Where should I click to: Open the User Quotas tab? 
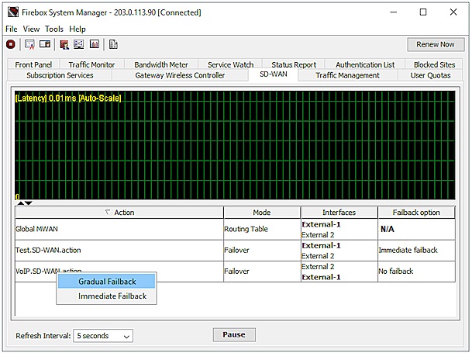[430, 75]
